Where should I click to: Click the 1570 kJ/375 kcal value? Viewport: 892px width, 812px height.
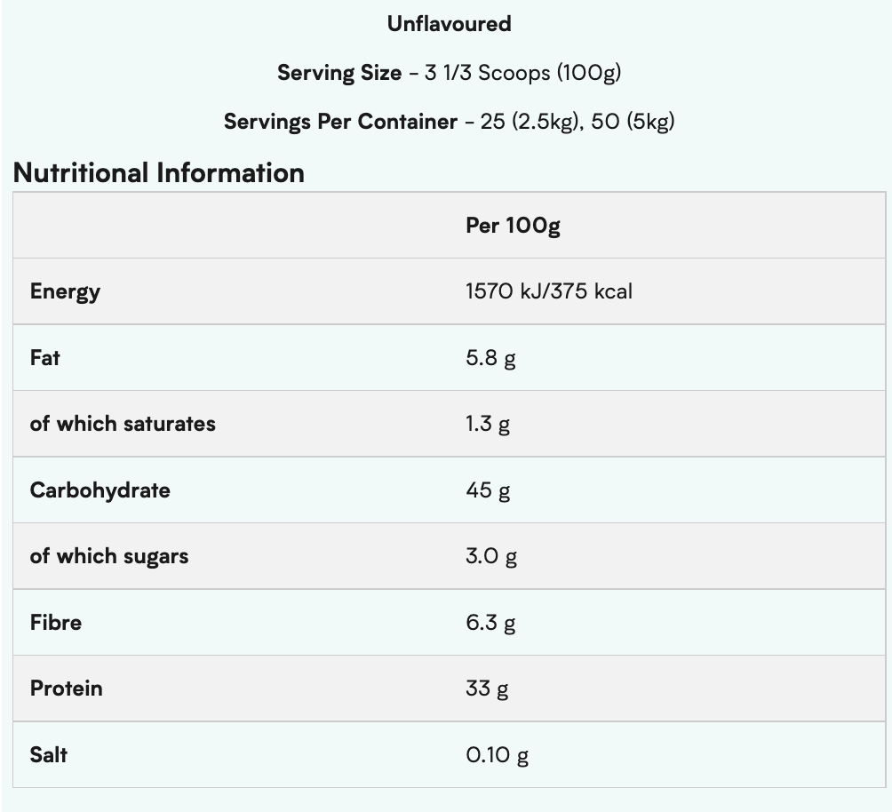tap(548, 291)
